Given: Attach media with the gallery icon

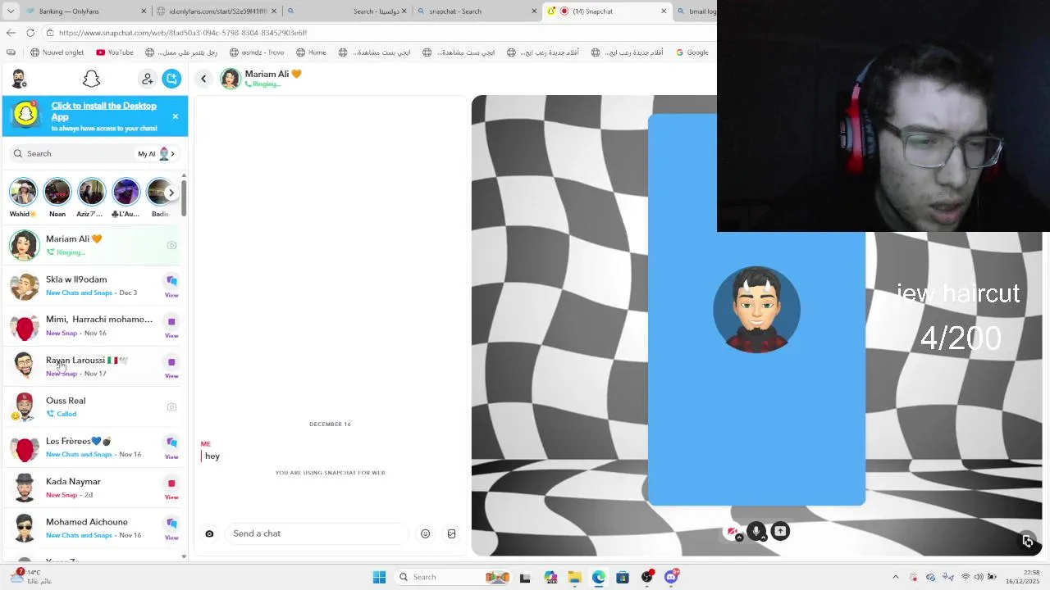Looking at the screenshot, I should tap(451, 533).
